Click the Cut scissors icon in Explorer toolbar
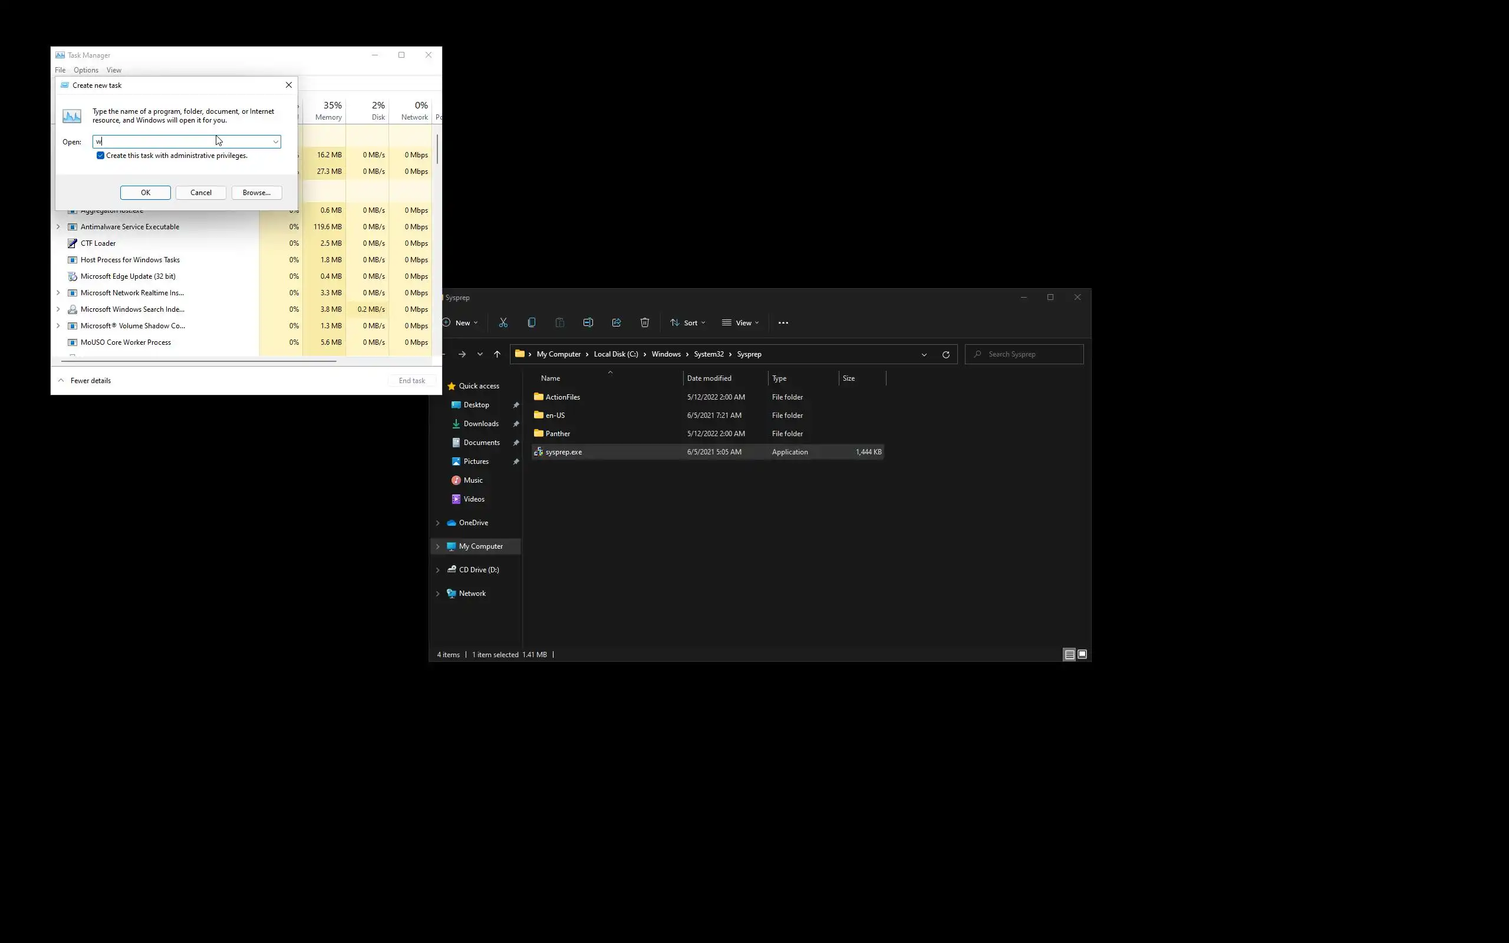The width and height of the screenshot is (1509, 943). coord(503,322)
